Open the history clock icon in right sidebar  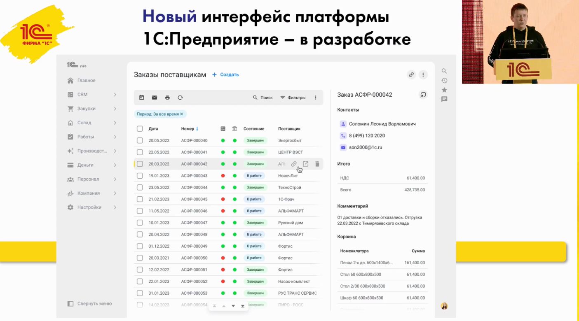[x=444, y=80]
